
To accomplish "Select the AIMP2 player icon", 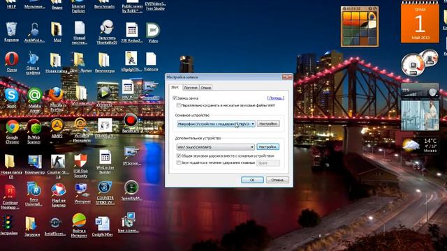I will [x=57, y=128].
